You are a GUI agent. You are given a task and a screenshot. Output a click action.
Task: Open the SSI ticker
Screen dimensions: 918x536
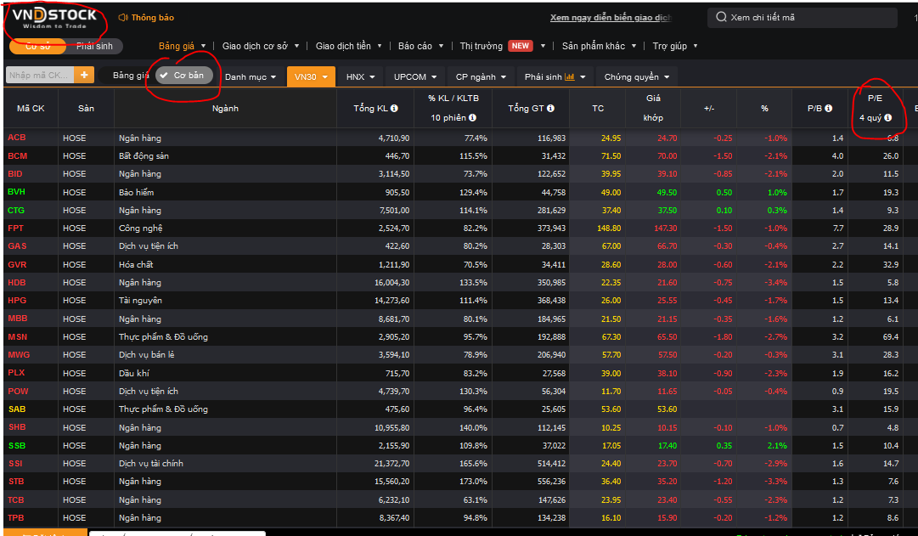click(x=15, y=463)
